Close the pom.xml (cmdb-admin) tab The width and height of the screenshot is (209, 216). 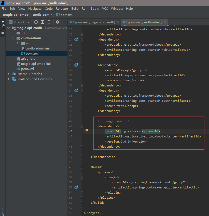[x=165, y=22]
